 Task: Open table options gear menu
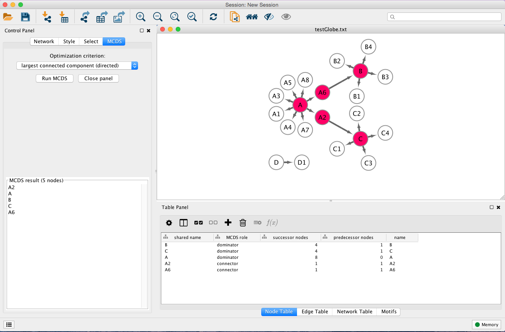tap(169, 223)
